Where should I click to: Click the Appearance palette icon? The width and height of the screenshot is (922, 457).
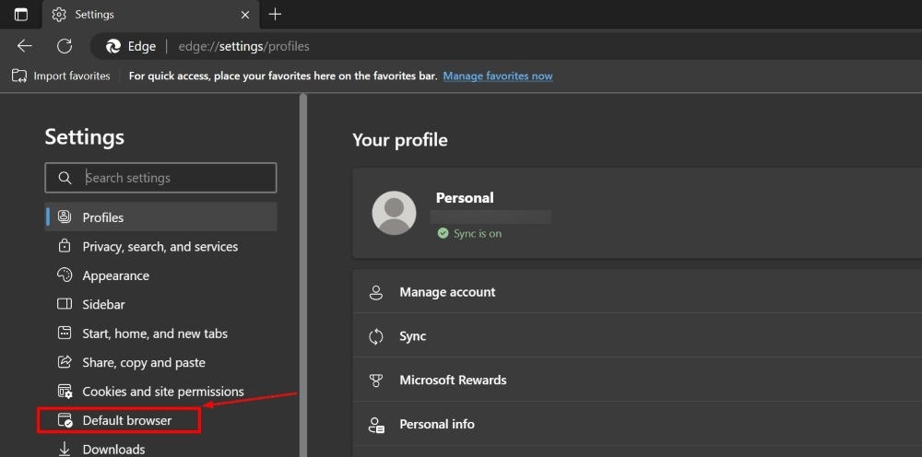point(65,275)
